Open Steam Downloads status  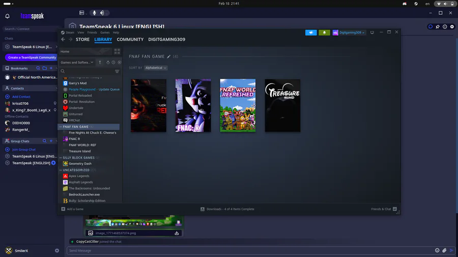coord(227,209)
